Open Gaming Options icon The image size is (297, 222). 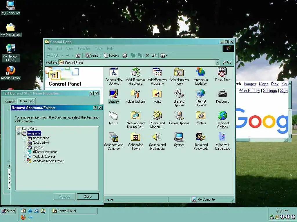pyautogui.click(x=179, y=98)
